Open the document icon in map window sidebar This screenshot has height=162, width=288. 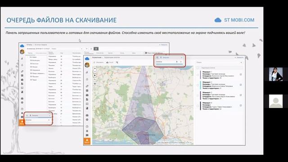(x=87, y=99)
